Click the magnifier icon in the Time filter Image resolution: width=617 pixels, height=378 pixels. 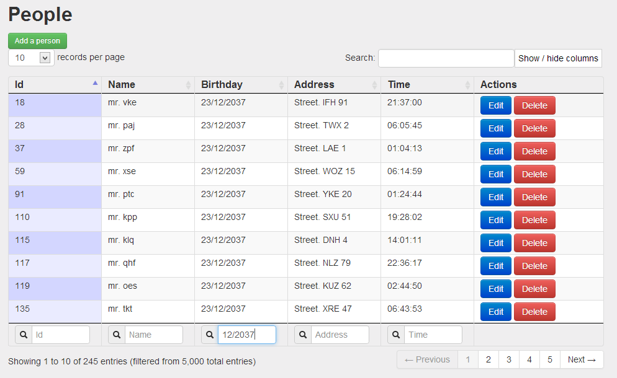(395, 335)
